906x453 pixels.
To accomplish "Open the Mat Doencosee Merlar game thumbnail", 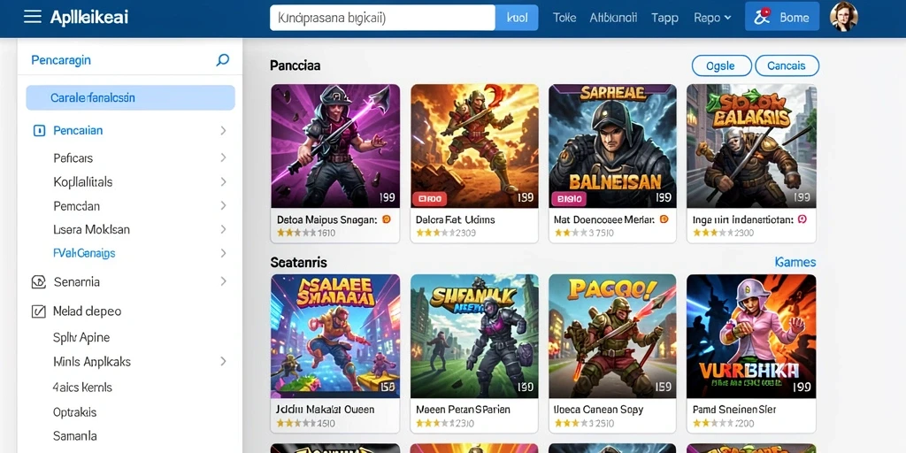I will click(612, 146).
